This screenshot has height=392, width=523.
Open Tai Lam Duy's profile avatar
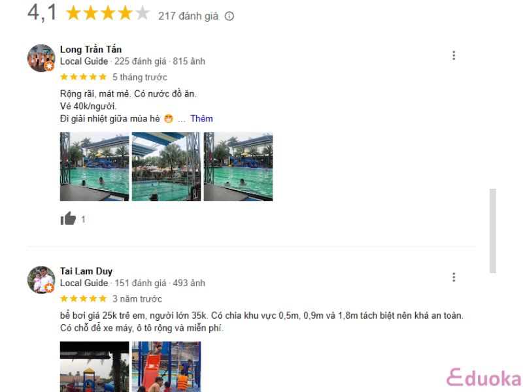click(x=41, y=280)
